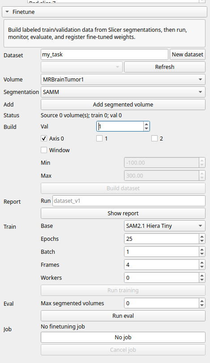Open the Volume dropdown MRBrainTumor1
Viewport: 210px width, 363px height.
click(123, 79)
